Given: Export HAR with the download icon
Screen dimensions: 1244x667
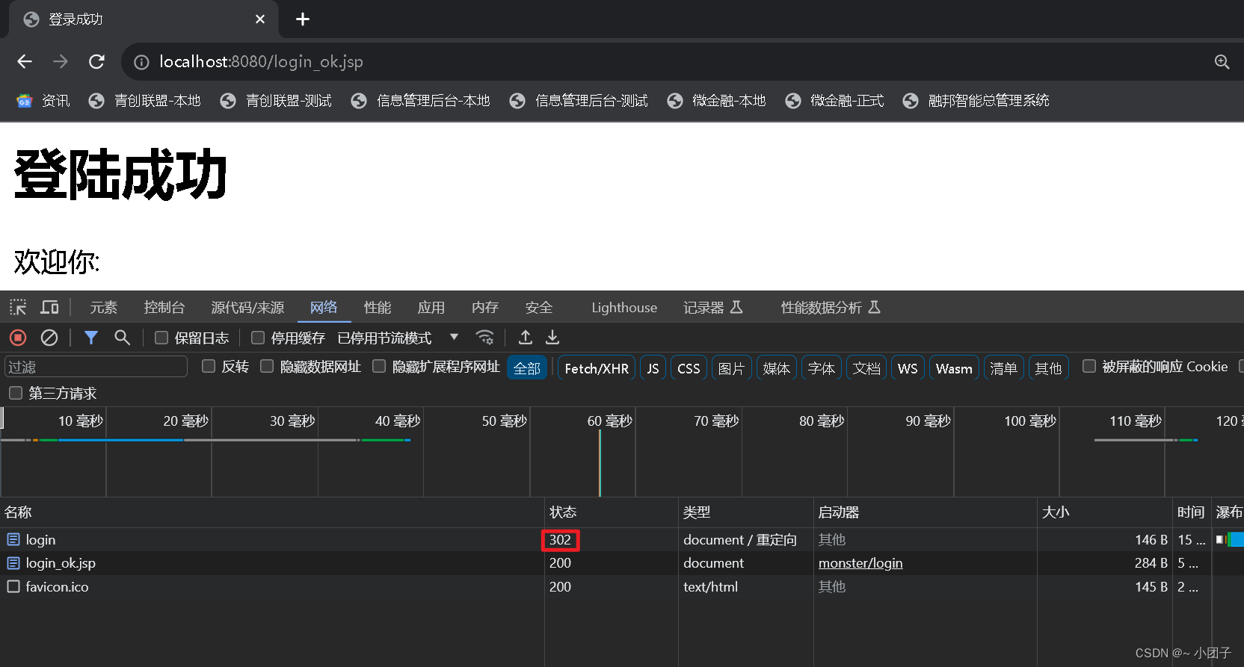Looking at the screenshot, I should coord(552,338).
